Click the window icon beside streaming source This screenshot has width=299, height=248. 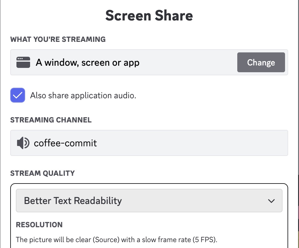23,62
